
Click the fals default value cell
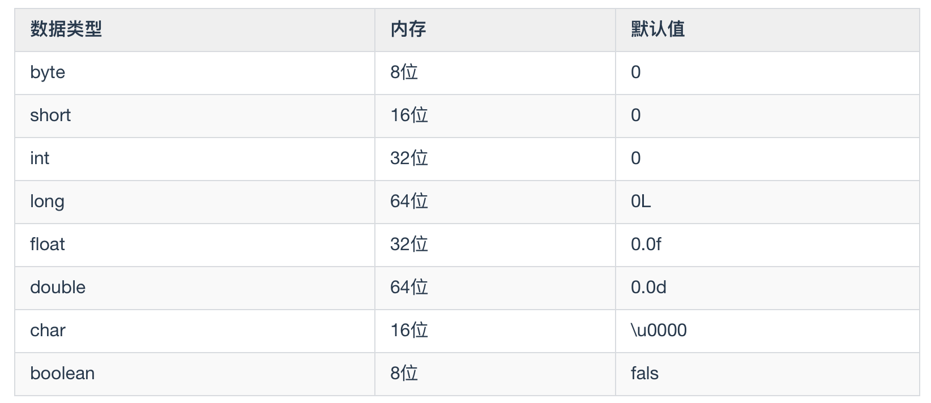[644, 374]
